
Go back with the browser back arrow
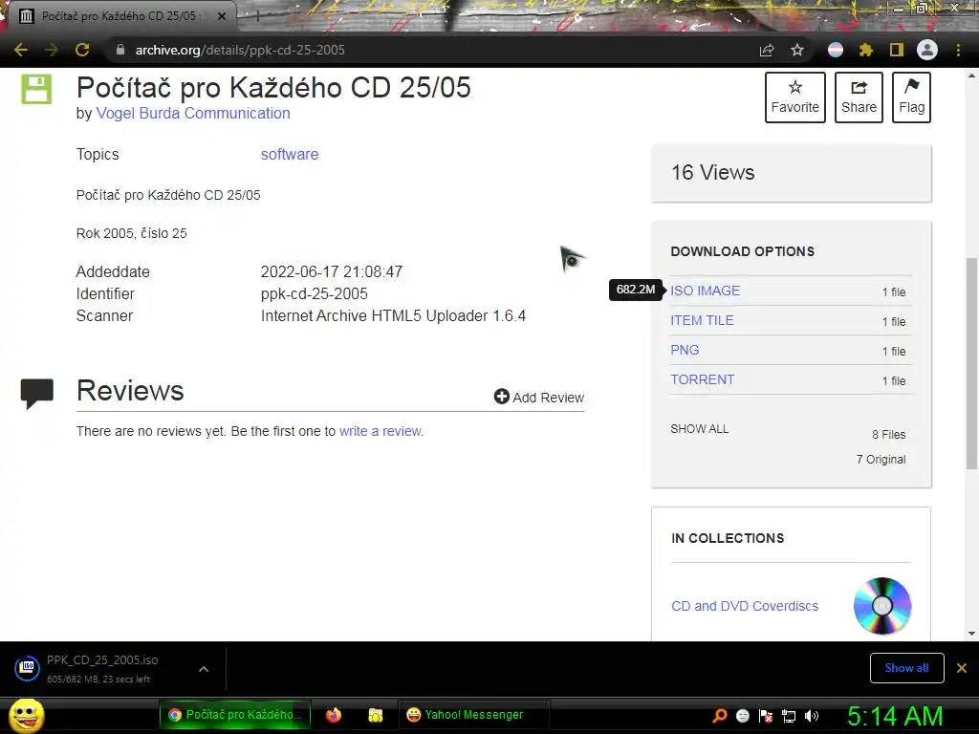(21, 50)
